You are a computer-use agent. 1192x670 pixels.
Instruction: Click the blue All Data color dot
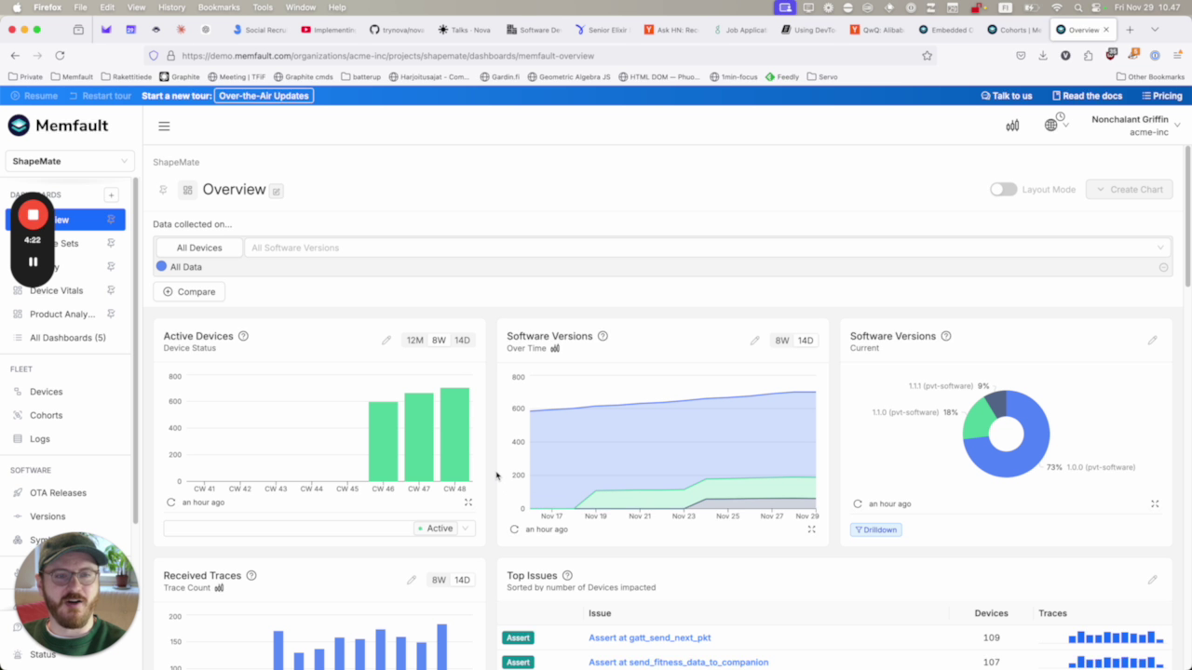tap(161, 267)
